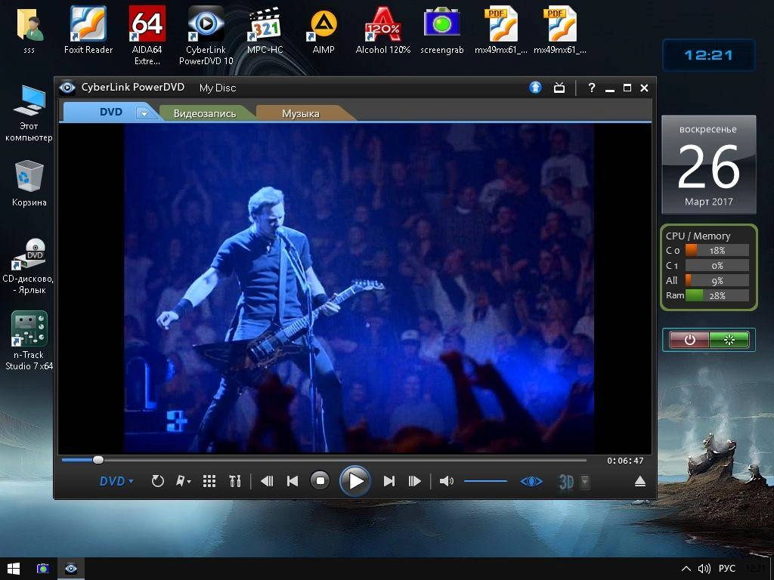Skip to the previous chapter

293,481
